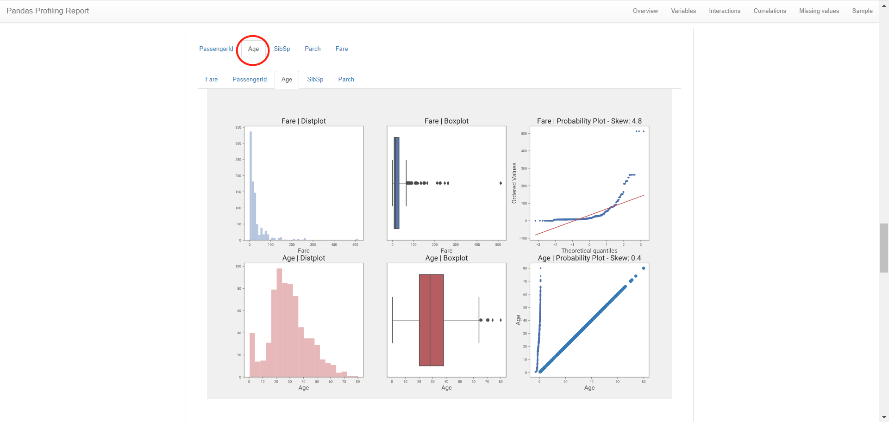Click the 'Ordered Values' axis label
This screenshot has width=889, height=422.
[514, 183]
